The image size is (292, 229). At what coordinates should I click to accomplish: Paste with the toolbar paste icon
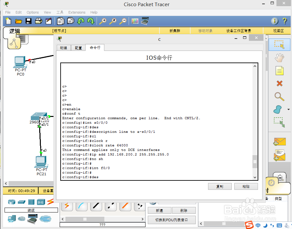[71, 21]
